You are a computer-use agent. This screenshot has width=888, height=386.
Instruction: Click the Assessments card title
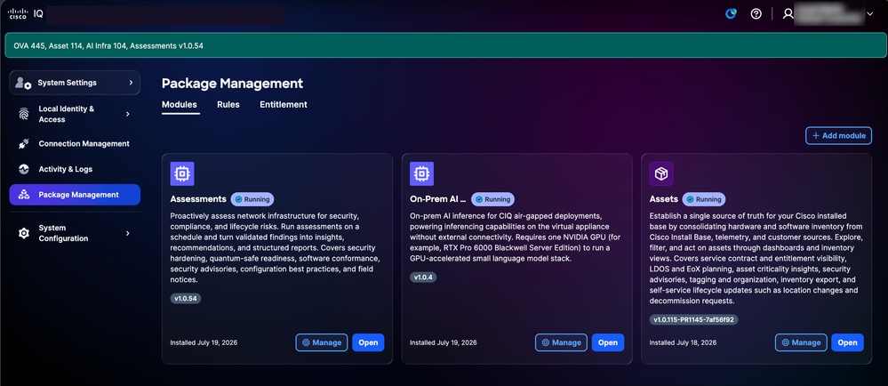[x=198, y=199]
